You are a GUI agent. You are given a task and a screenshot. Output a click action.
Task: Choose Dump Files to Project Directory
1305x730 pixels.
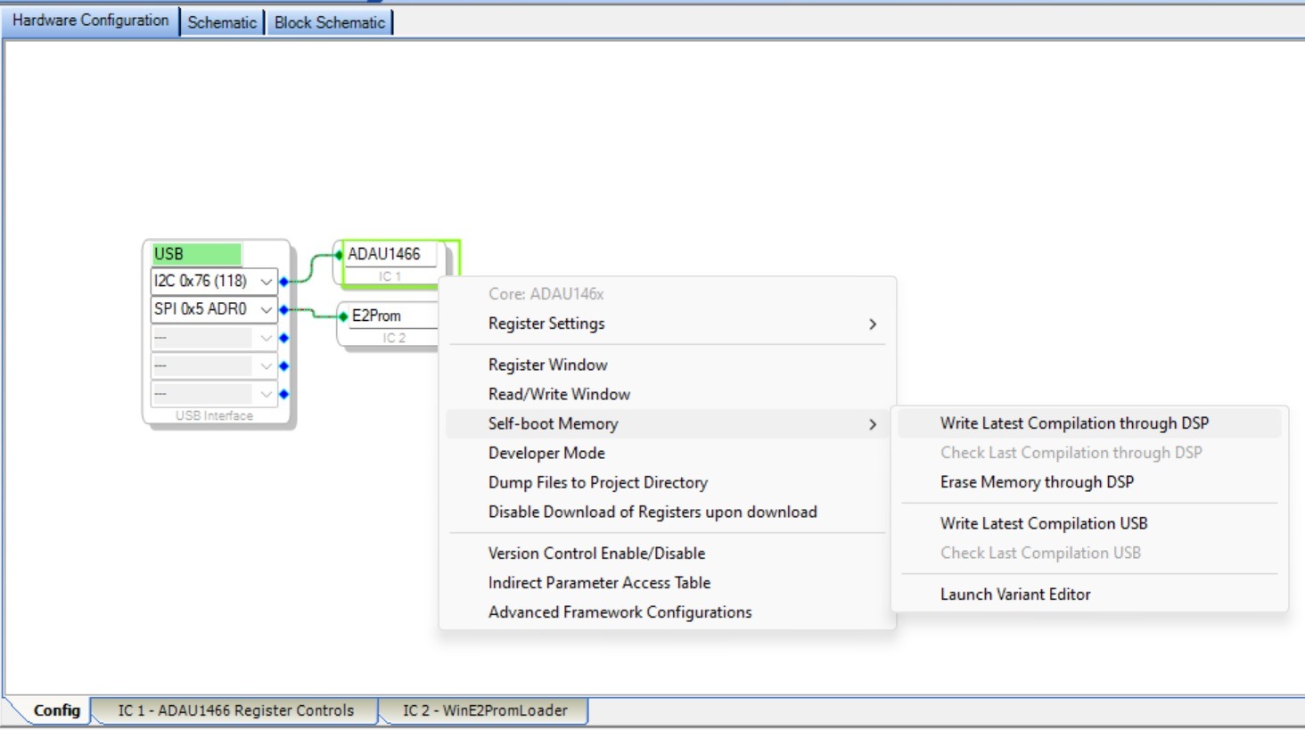click(x=667, y=482)
